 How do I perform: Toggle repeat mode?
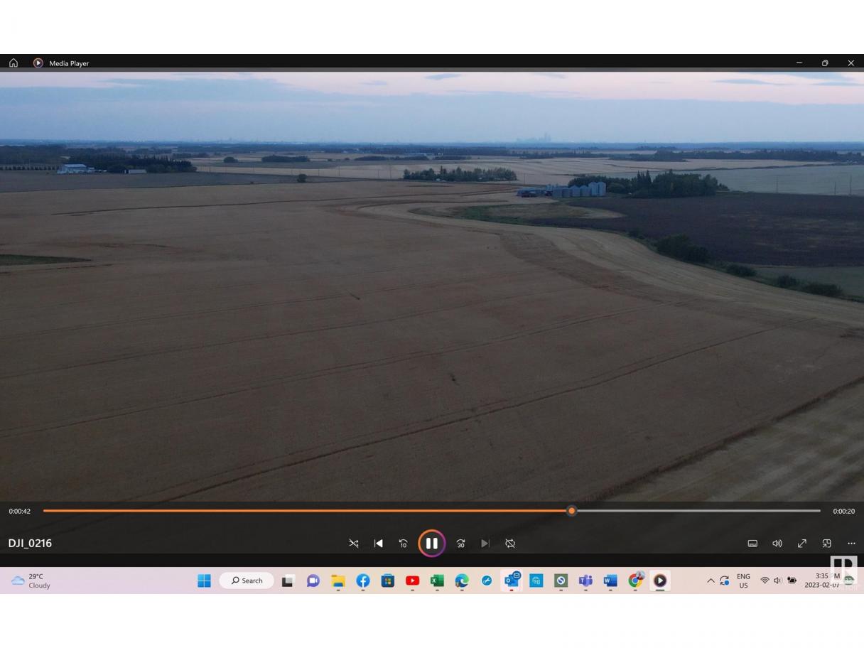click(x=510, y=544)
